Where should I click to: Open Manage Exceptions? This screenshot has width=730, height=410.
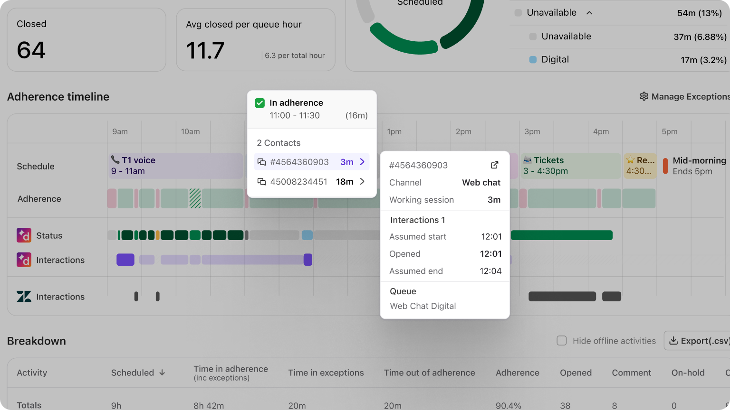(685, 96)
